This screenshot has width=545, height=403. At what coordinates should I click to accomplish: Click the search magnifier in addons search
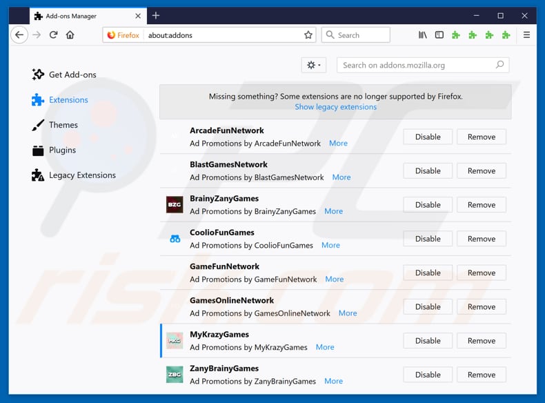tap(499, 65)
